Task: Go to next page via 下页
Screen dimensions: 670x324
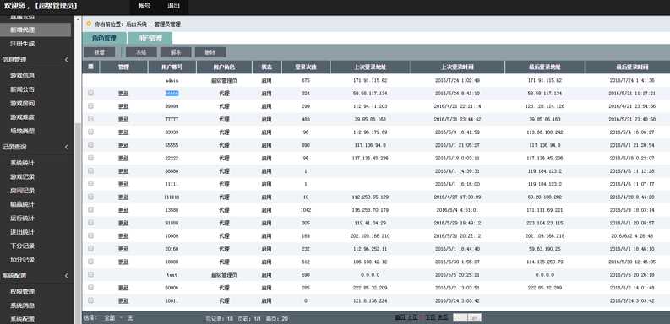Action: pos(430,317)
